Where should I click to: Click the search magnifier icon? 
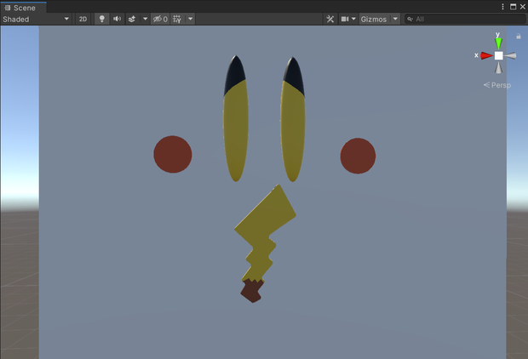[x=410, y=20]
